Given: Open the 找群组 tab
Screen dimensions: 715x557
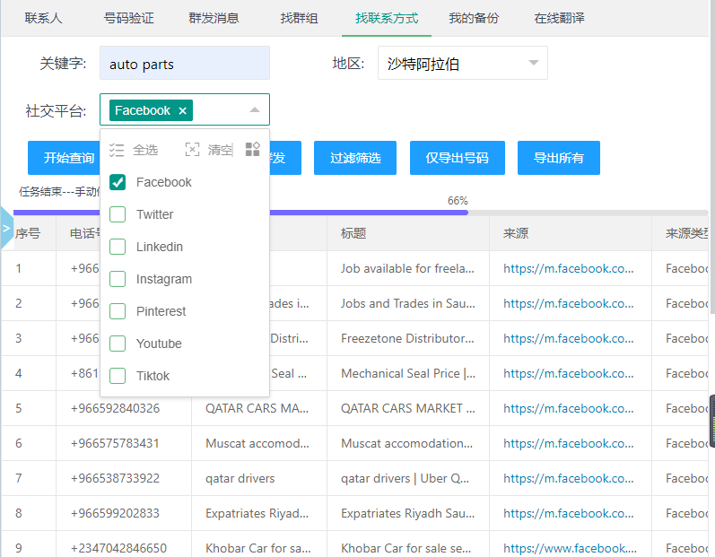Looking at the screenshot, I should tap(299, 18).
